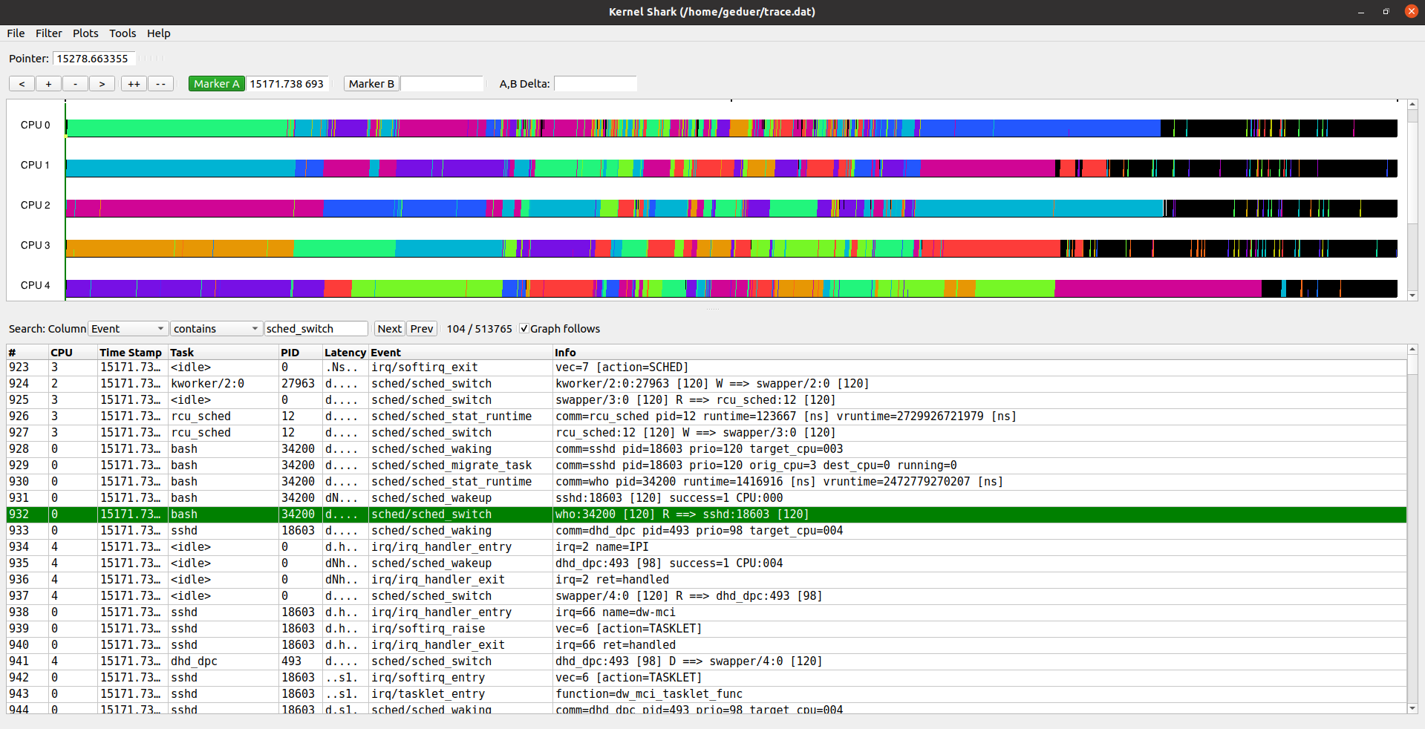The width and height of the screenshot is (1425, 729).
Task: Click the scroll right '>' button
Action: pyautogui.click(x=102, y=84)
